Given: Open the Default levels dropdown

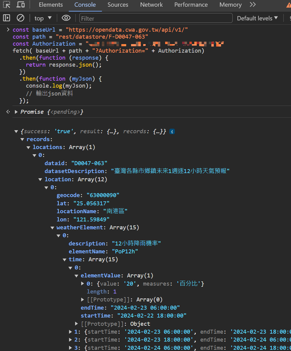Looking at the screenshot, I should coord(257,18).
